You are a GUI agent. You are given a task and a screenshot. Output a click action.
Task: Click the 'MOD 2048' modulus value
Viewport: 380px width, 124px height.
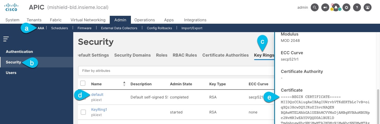290,41
